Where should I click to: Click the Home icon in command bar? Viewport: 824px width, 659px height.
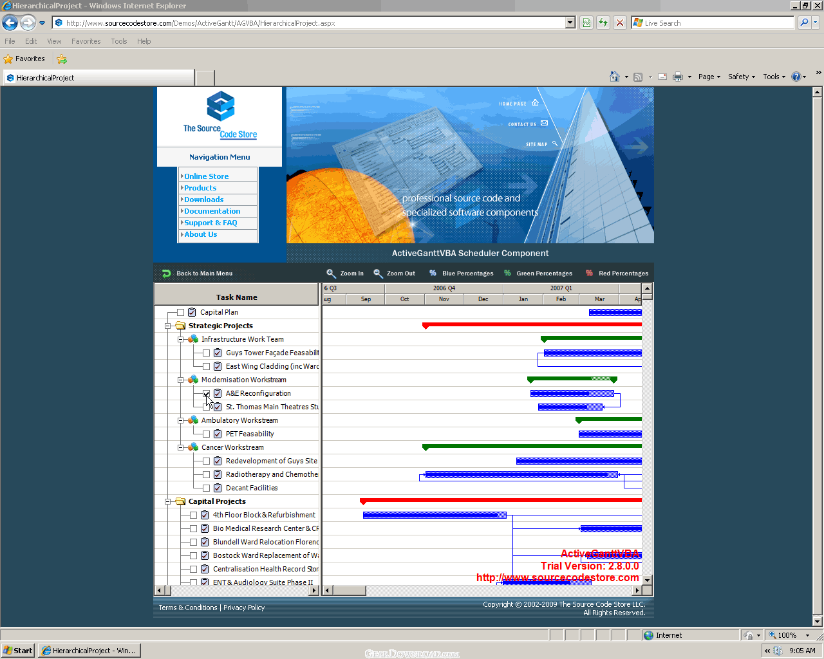[x=615, y=77]
